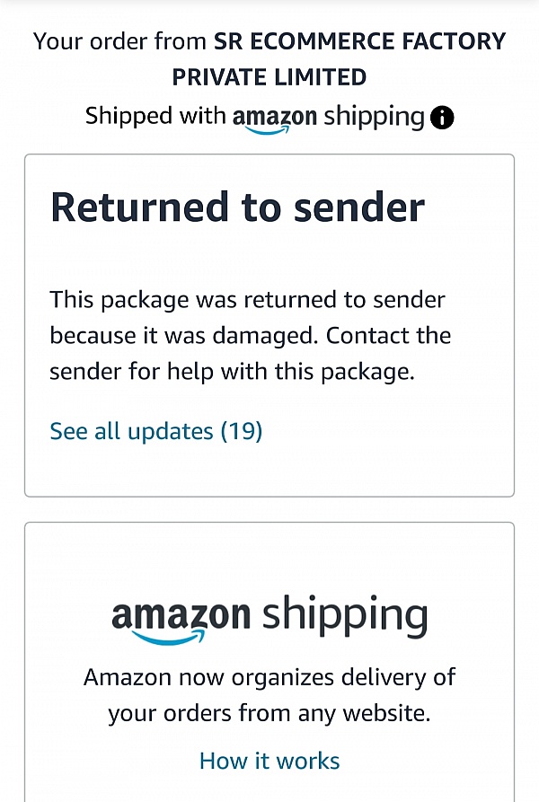Tap the 'Amazon now organizes delivery' text

(x=269, y=677)
